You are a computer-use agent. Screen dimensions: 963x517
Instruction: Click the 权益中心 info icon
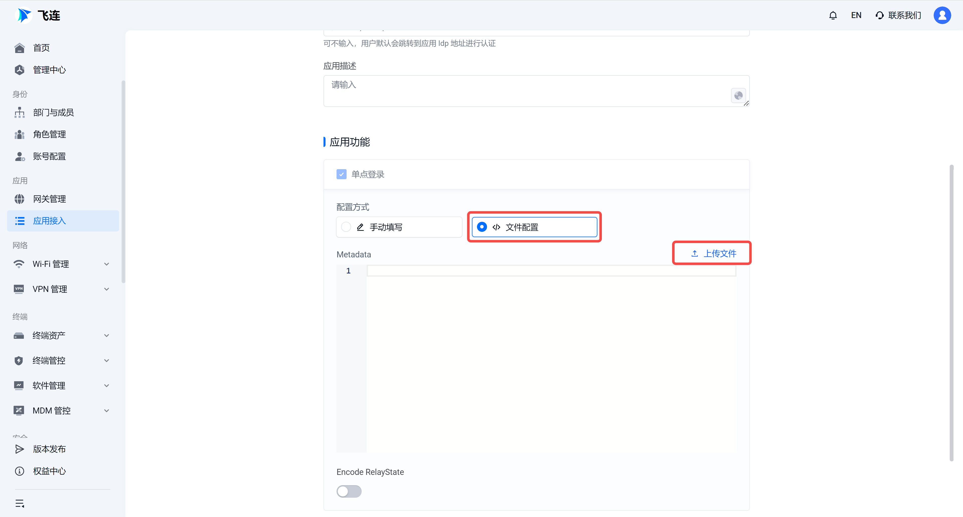[20, 471]
